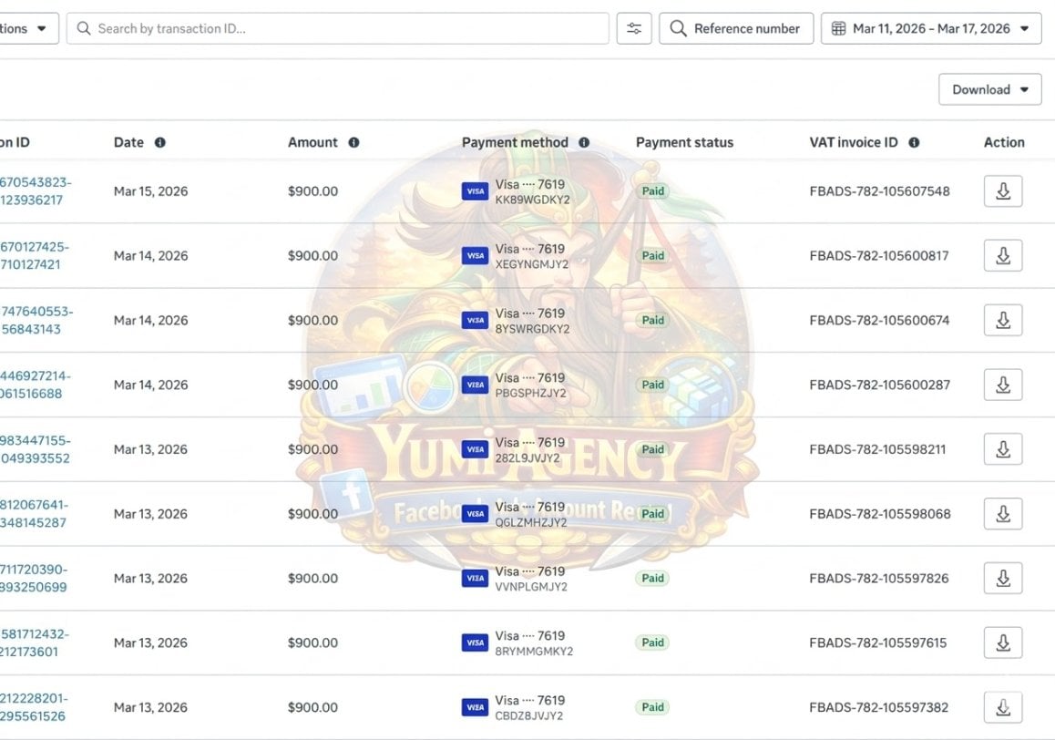The width and height of the screenshot is (1055, 740).
Task: Show info for Payment method column
Action: [x=584, y=143]
